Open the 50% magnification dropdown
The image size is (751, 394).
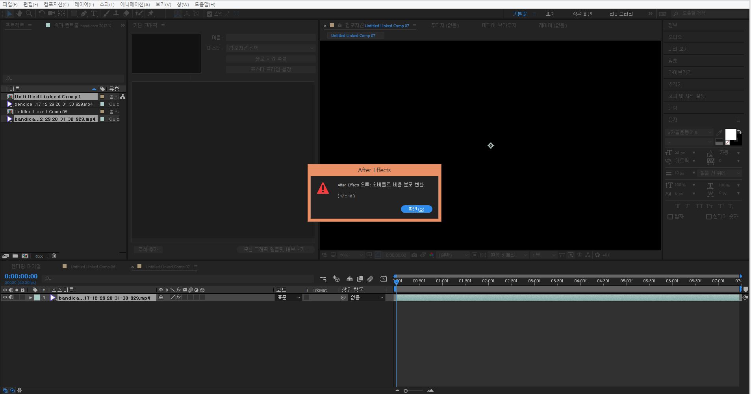coord(351,255)
